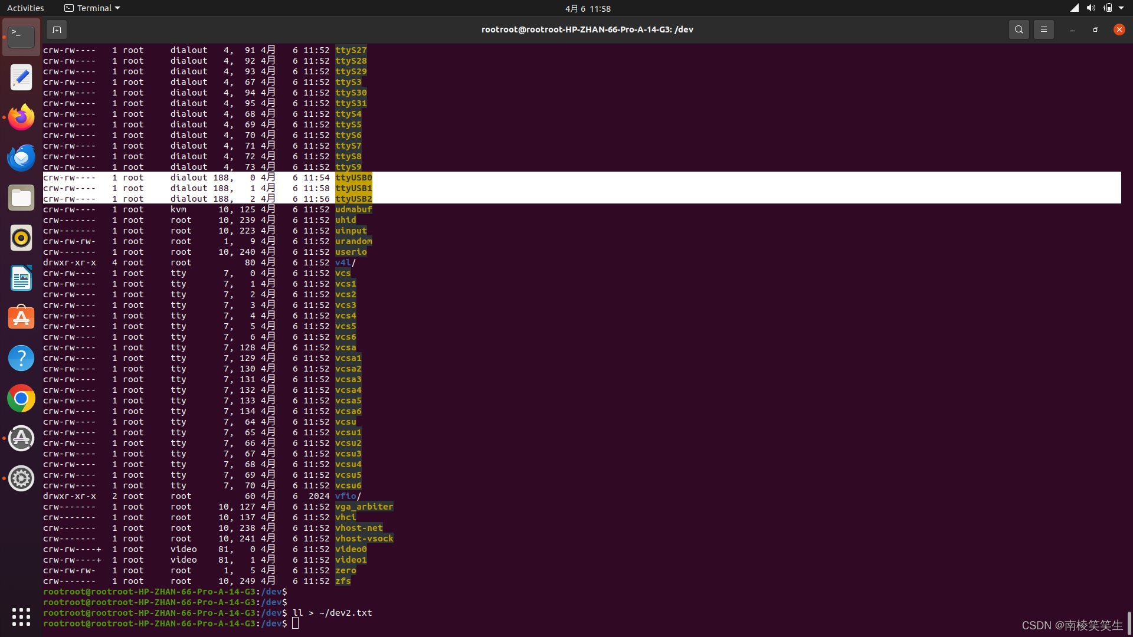Open the terminal hamburger menu
Viewport: 1133px width, 637px height.
click(1043, 29)
